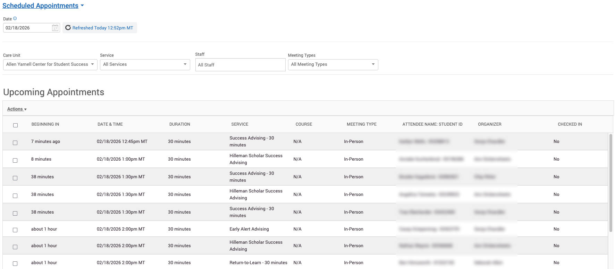Check the box for the 7 minutes ago appointment

15,143
